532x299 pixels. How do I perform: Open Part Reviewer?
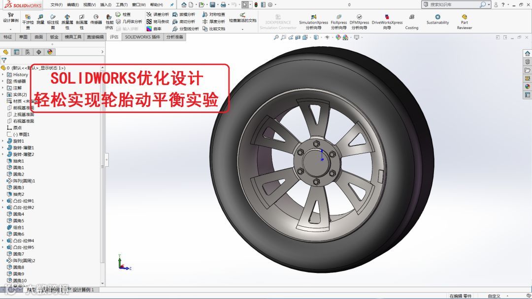[x=465, y=22]
